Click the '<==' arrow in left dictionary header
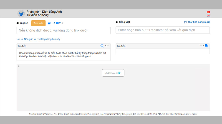Screen dimensions: 222x124 pos(107,46)
